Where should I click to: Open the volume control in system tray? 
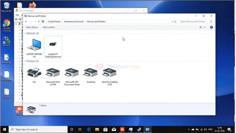pos(205,129)
